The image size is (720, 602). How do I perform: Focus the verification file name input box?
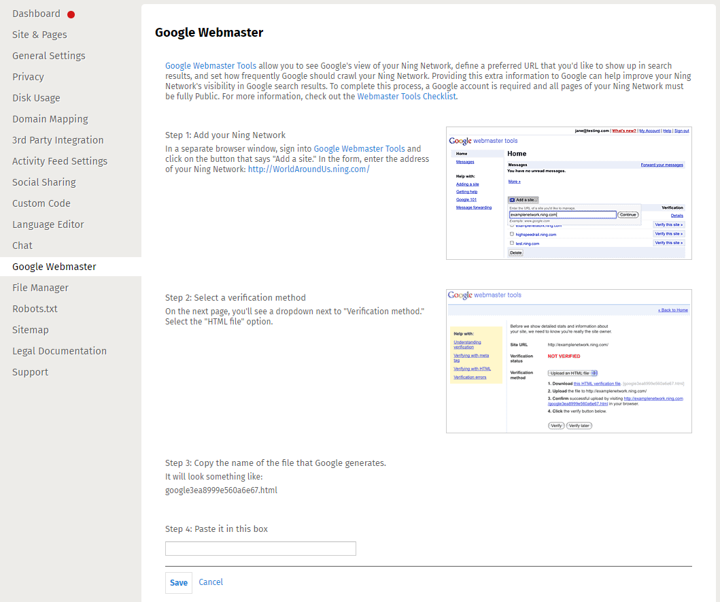coord(260,549)
